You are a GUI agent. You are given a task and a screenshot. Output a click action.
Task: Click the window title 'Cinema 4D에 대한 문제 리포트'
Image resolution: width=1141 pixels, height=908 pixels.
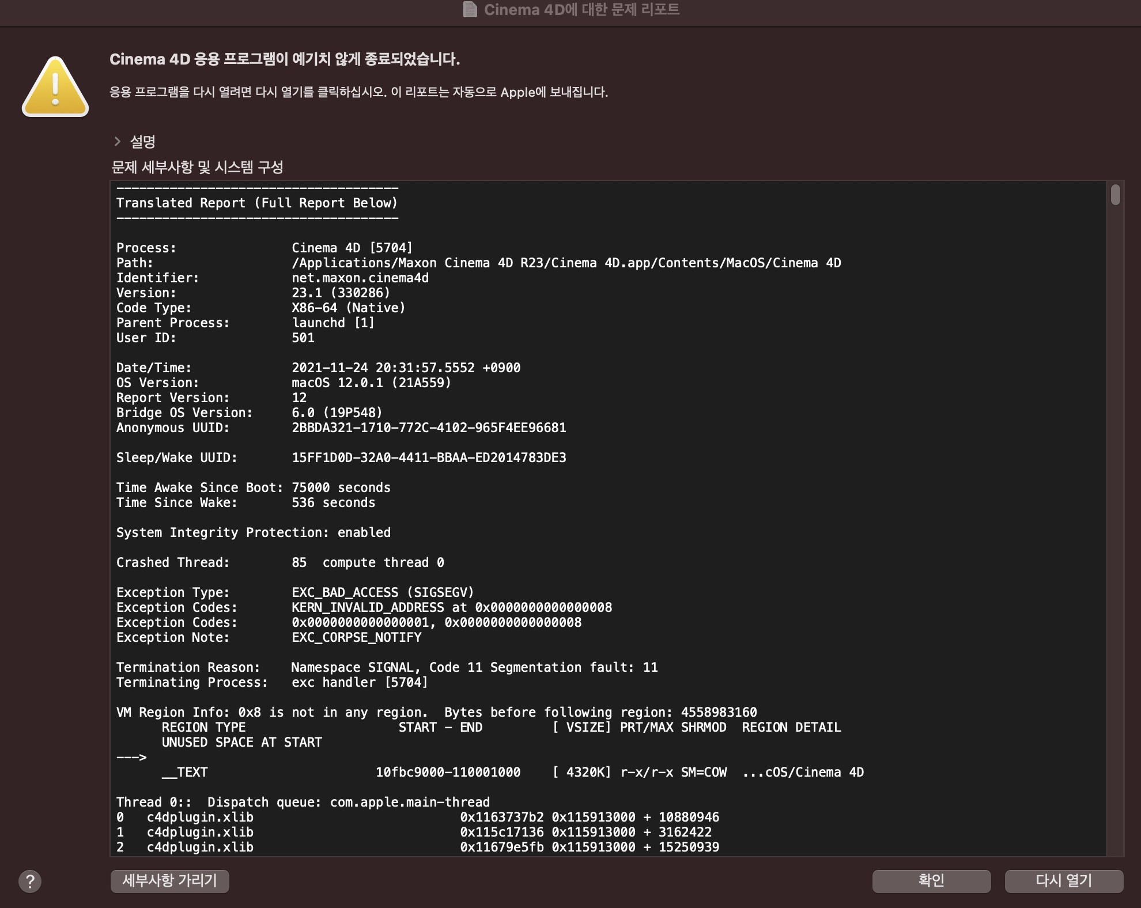click(x=581, y=10)
